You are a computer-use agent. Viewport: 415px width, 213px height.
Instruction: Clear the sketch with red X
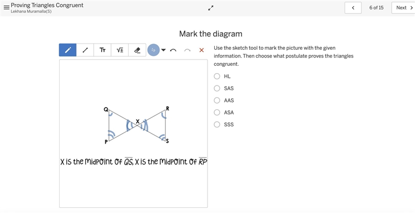click(201, 50)
